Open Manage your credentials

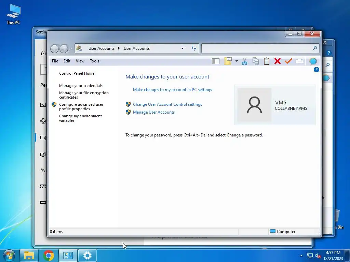81,86
